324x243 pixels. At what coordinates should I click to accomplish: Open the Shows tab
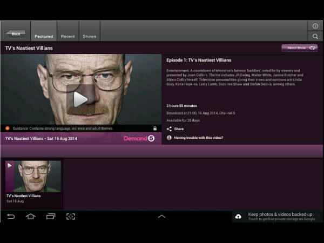(90, 36)
